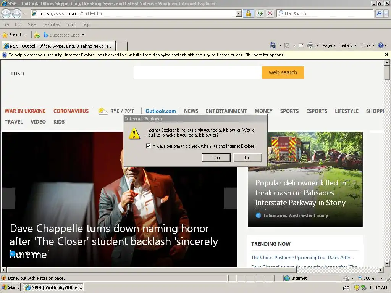Open the on-screen keyboard tray icon
Screen dimensions: 391x293
click(346, 288)
